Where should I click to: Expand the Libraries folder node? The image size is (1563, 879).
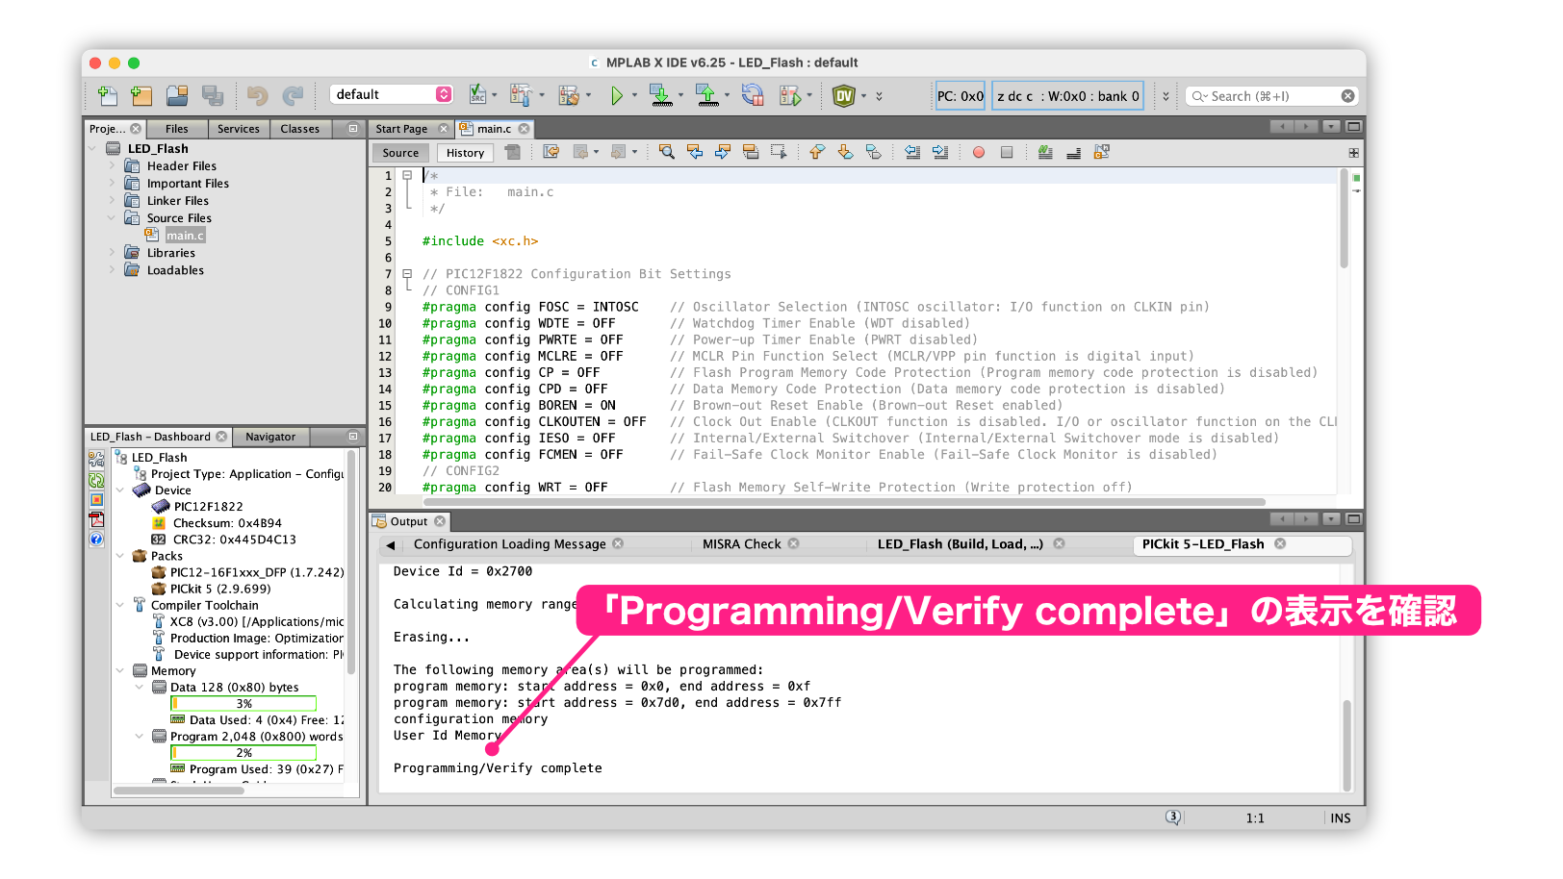coord(112,252)
